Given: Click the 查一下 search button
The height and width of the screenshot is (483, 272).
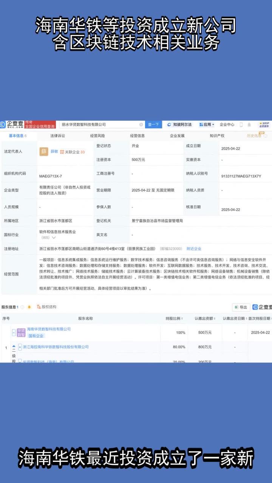Looking at the screenshot, I should tap(154, 125).
